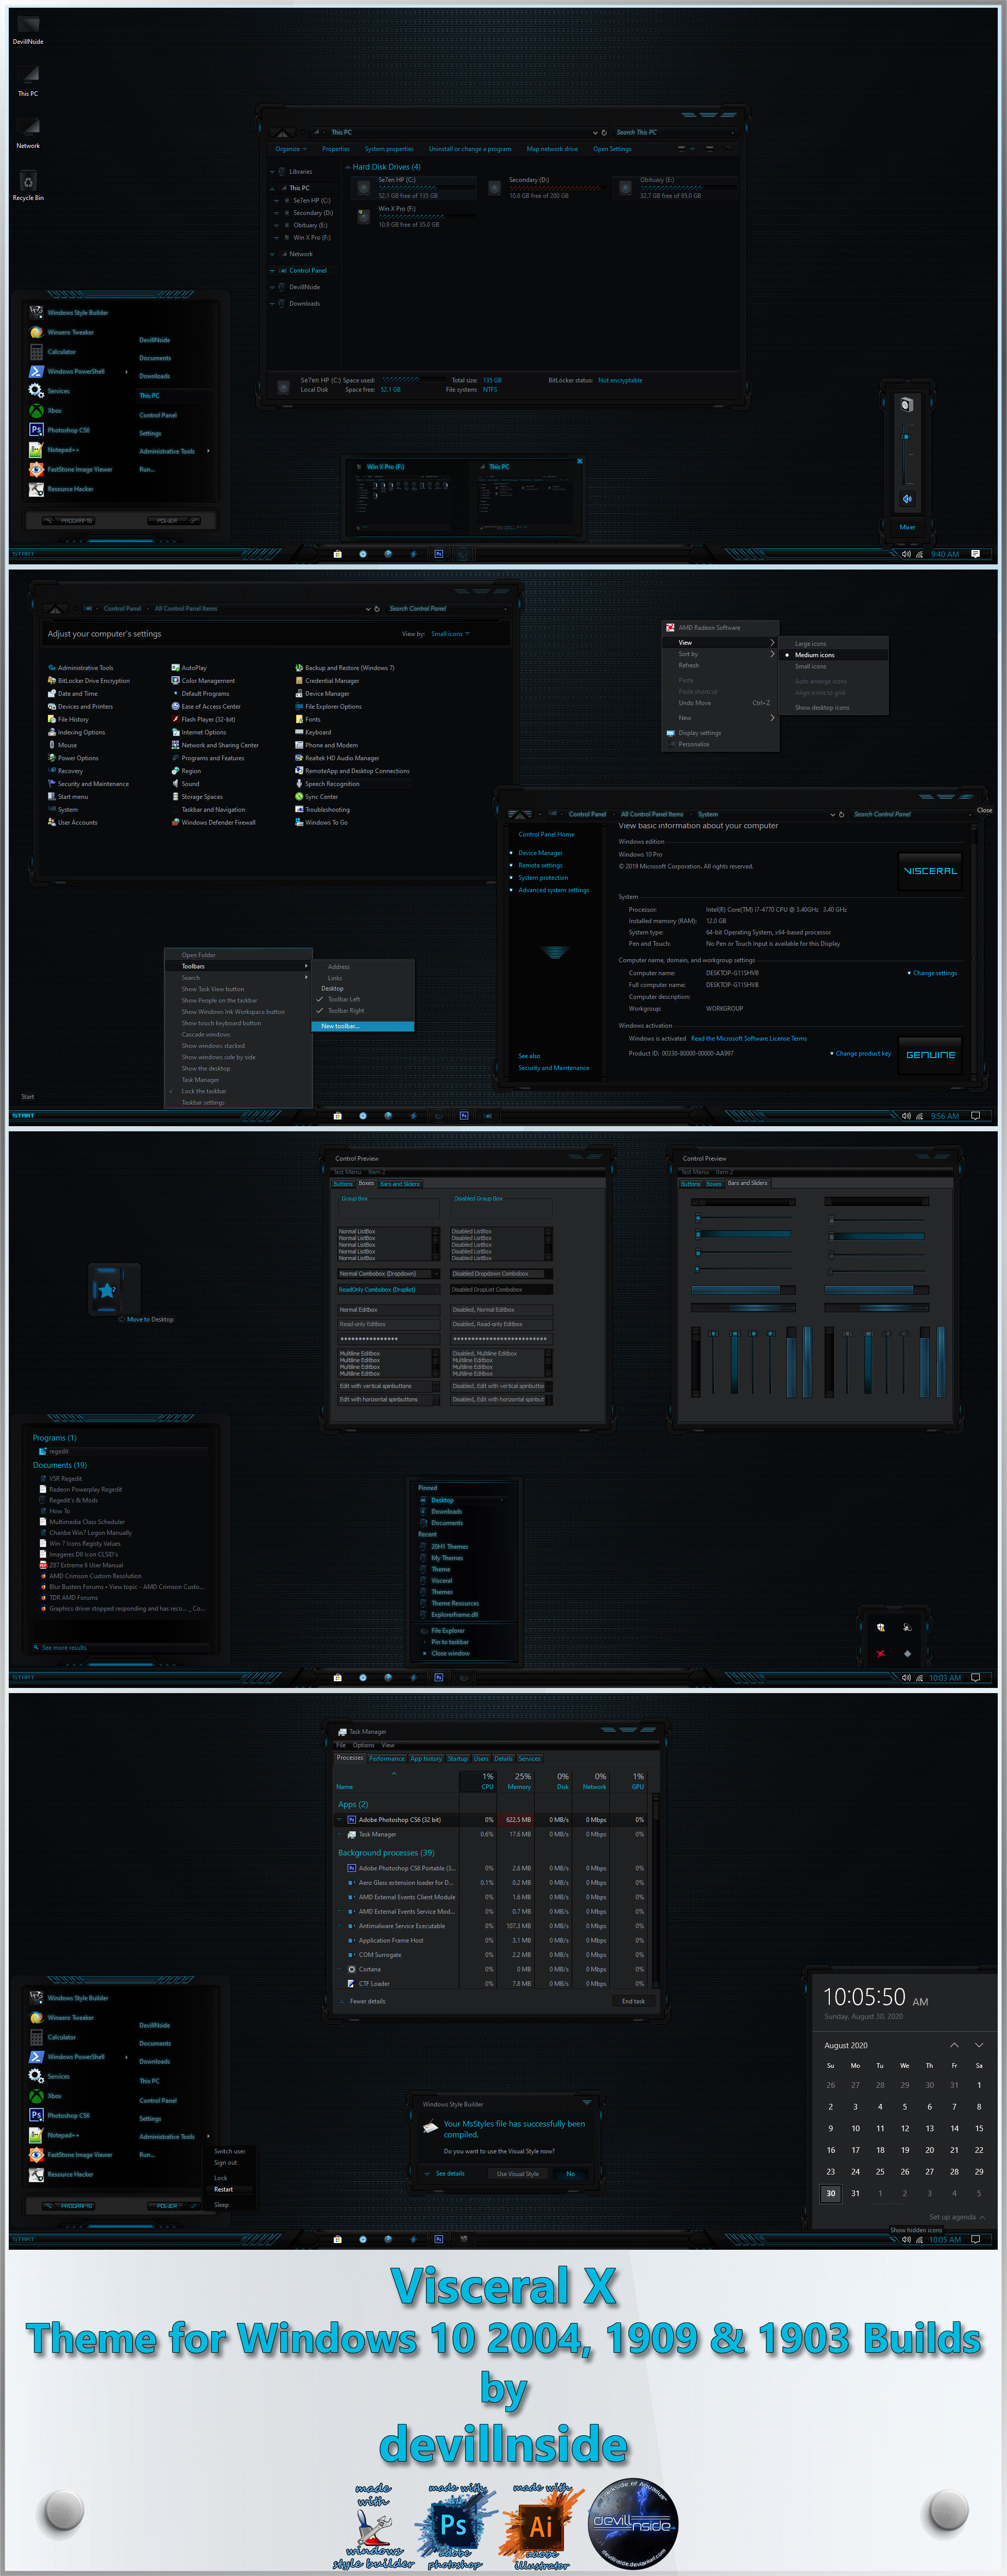This screenshot has height=2576, width=1007.
Task: Toggle Lock the taskbar option
Action: click(x=238, y=1091)
